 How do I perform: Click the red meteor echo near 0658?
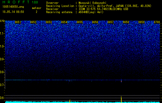[121, 81]
